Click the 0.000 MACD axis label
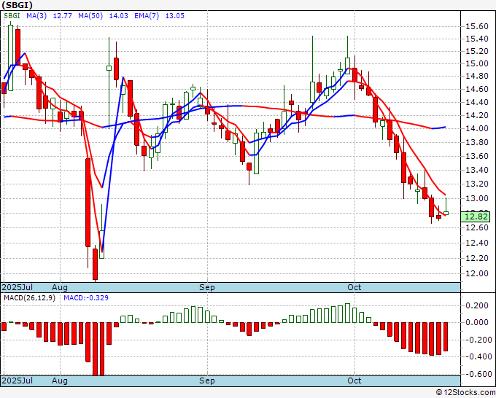The width and height of the screenshot is (496, 398). [477, 322]
